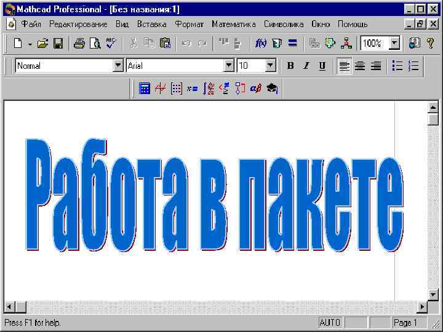Open the Математика menu
This screenshot has height=332, width=443.
[x=234, y=24]
